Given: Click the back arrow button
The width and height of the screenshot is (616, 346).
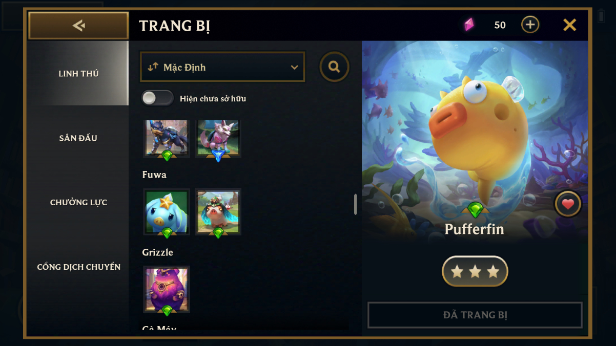Looking at the screenshot, I should click(78, 26).
